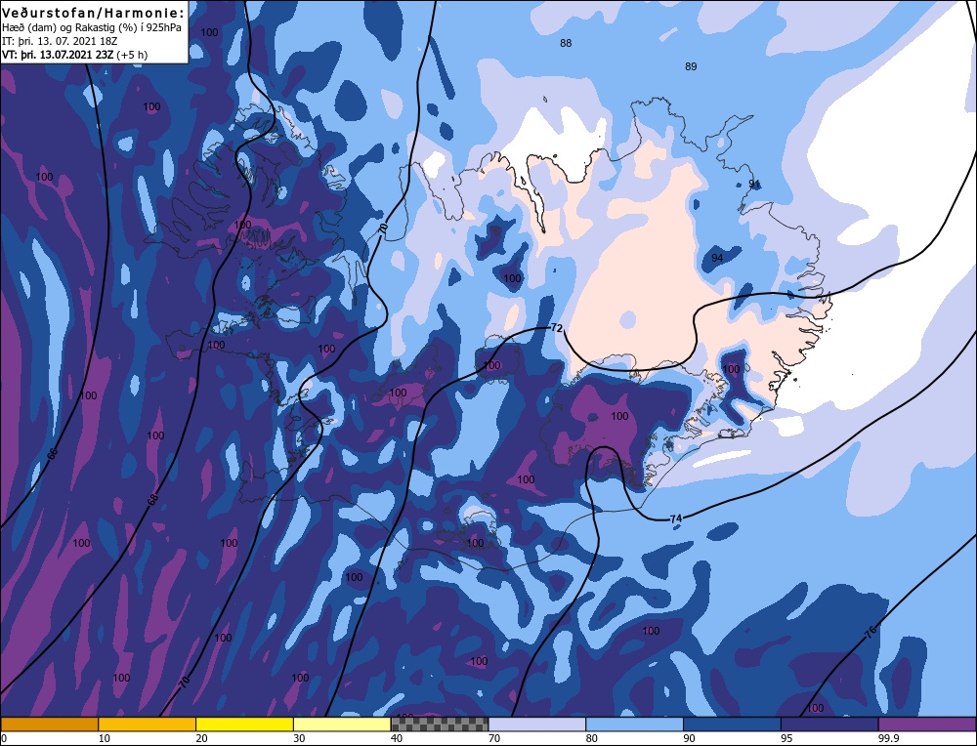Click the legend tick label '80'
The height and width of the screenshot is (746, 977).
[x=592, y=738]
